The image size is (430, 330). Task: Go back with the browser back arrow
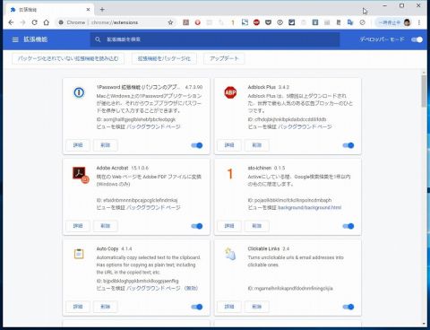(x=11, y=22)
